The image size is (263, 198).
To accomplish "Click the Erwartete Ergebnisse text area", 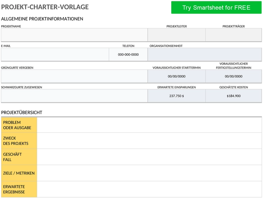I will coord(149,189).
